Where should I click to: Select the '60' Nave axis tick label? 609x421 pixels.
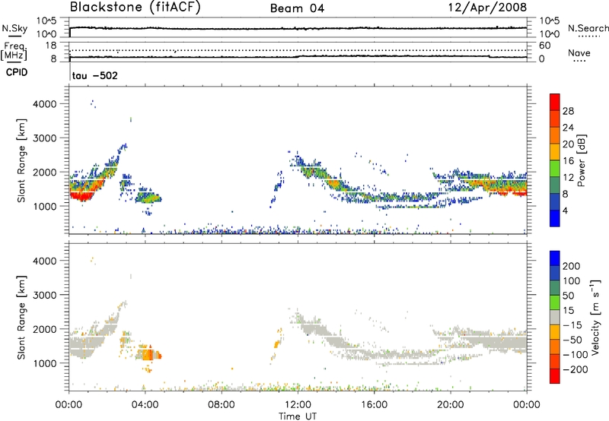point(544,46)
